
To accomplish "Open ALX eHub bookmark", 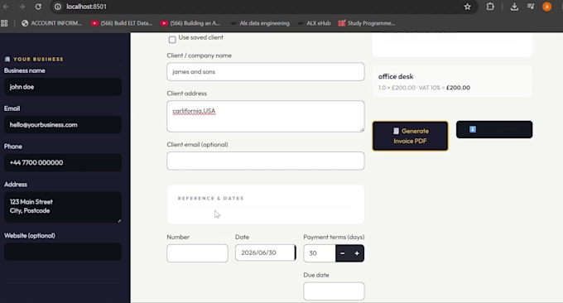I will pyautogui.click(x=314, y=23).
